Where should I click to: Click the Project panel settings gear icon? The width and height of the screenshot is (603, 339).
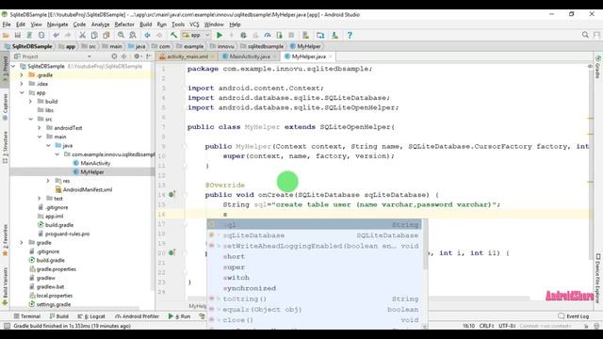137,56
